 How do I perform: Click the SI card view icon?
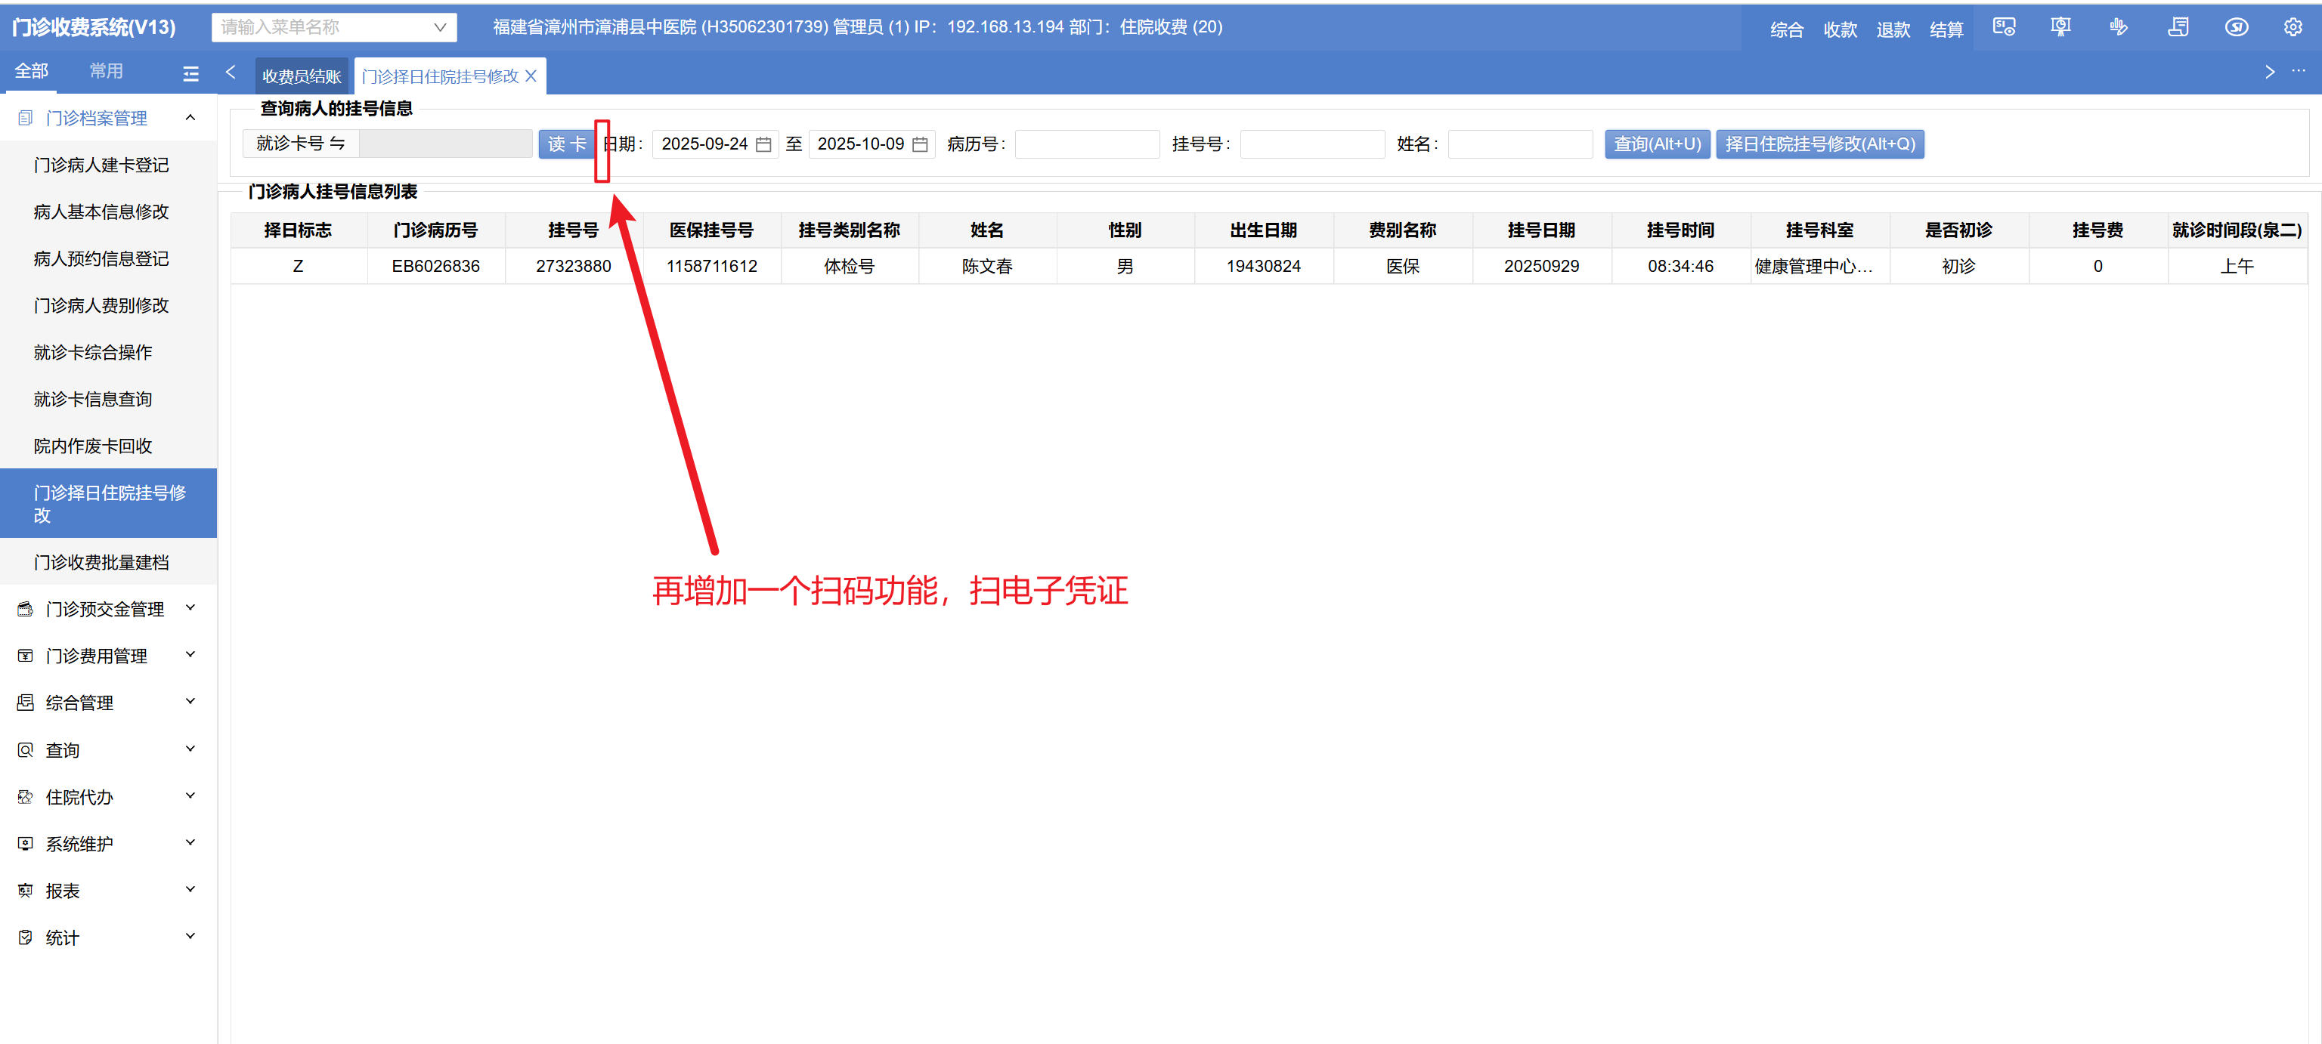coord(2003,27)
